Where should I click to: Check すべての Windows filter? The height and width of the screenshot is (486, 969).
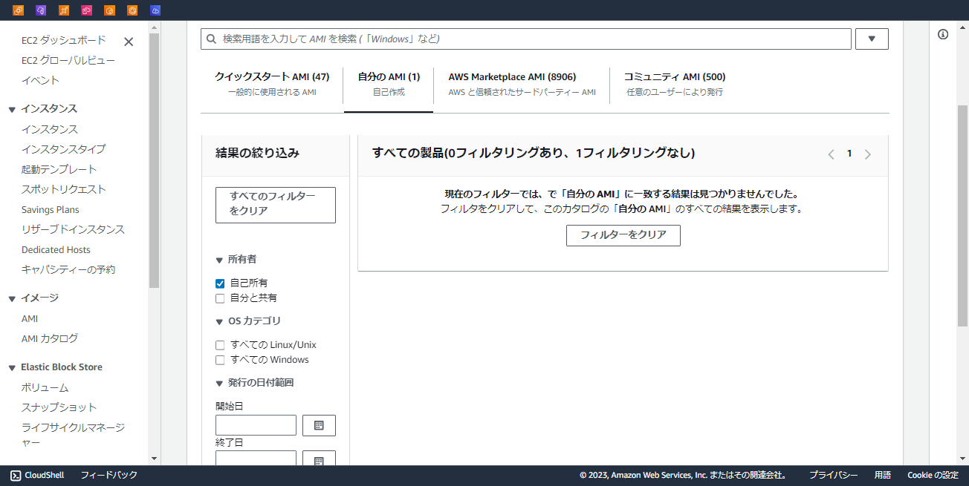(x=220, y=360)
